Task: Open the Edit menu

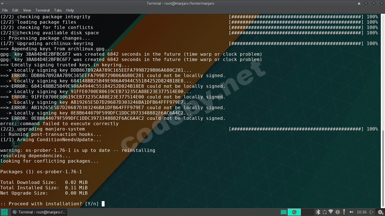Action: click(x=15, y=10)
